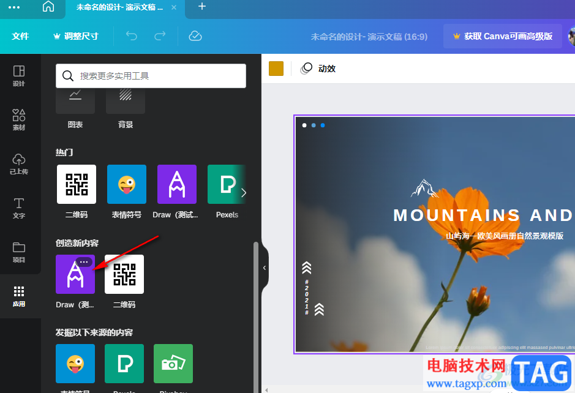Viewport: 575px width, 393px height.
Task: Collapse the side panel with arrow handle
Action: point(265,268)
